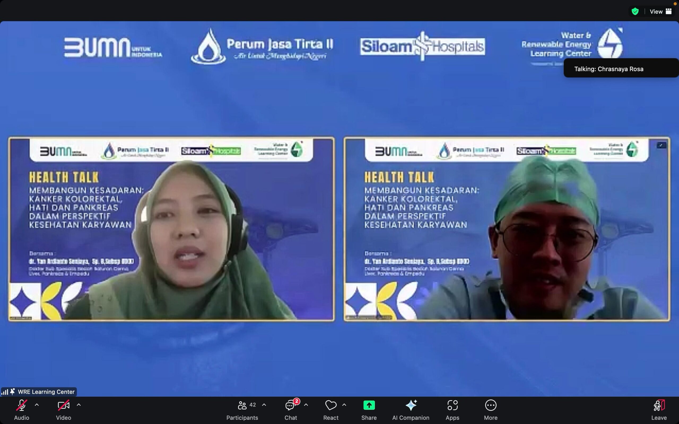Viewport: 679px width, 424px height.
Task: Open Reactions chevron menu
Action: [345, 405]
